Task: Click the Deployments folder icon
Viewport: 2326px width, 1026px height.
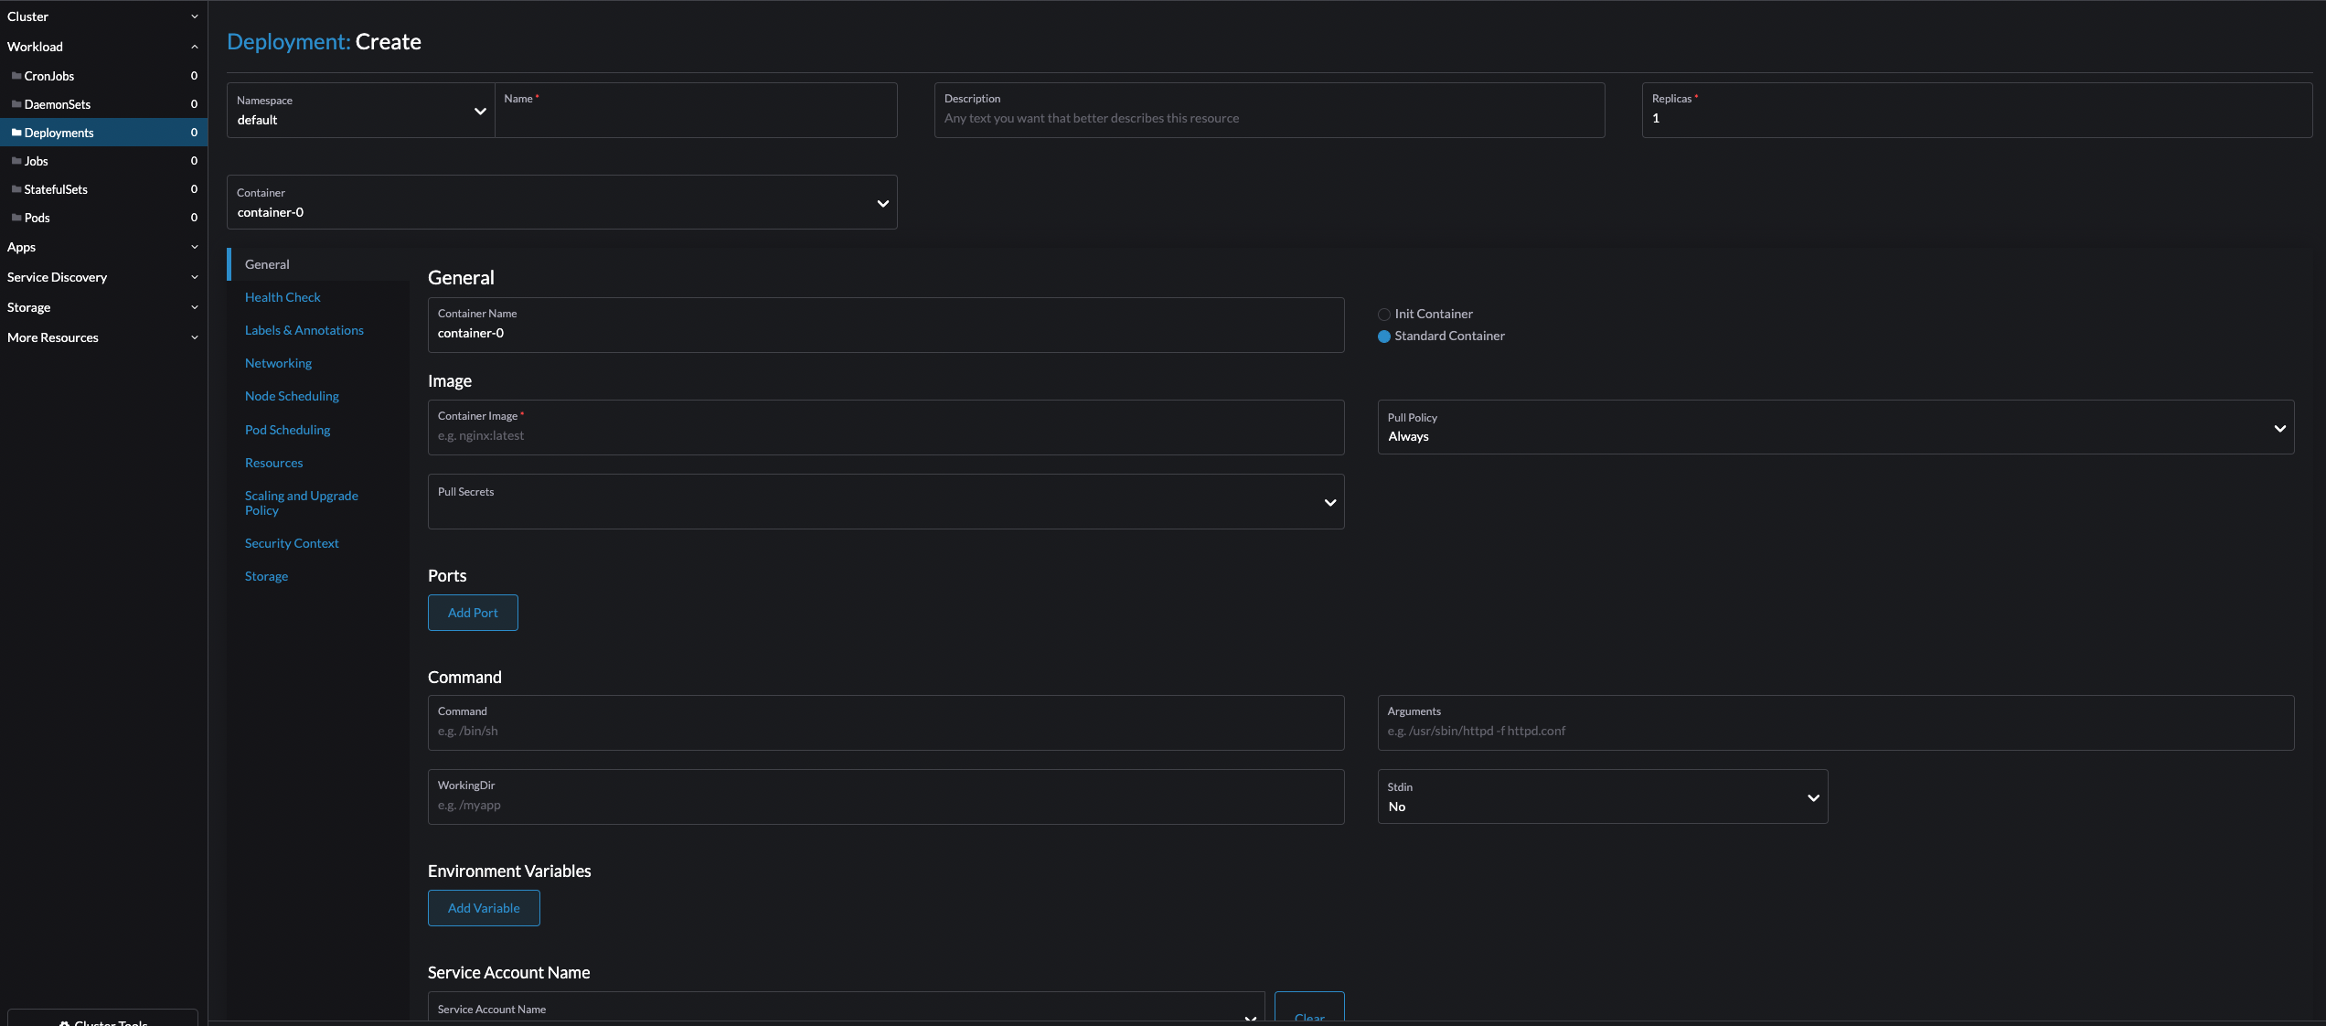Action: [16, 133]
